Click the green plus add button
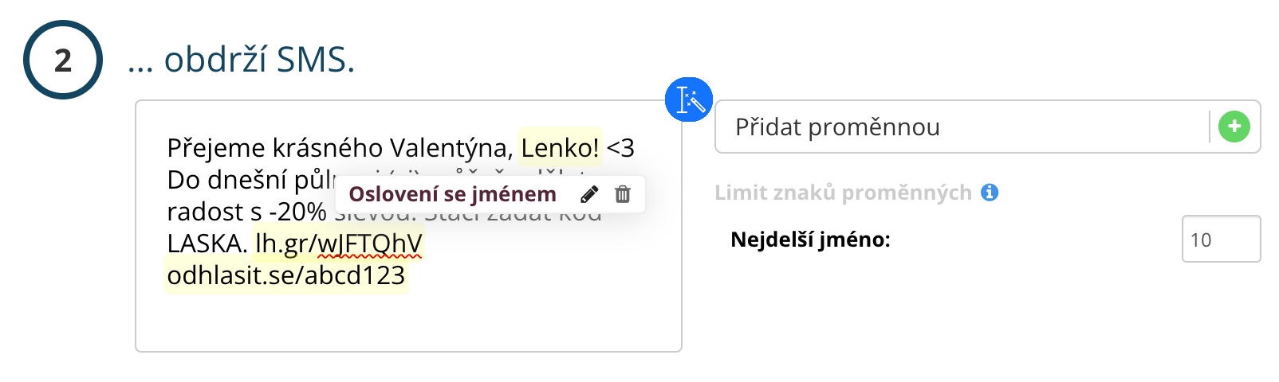 [x=1234, y=127]
